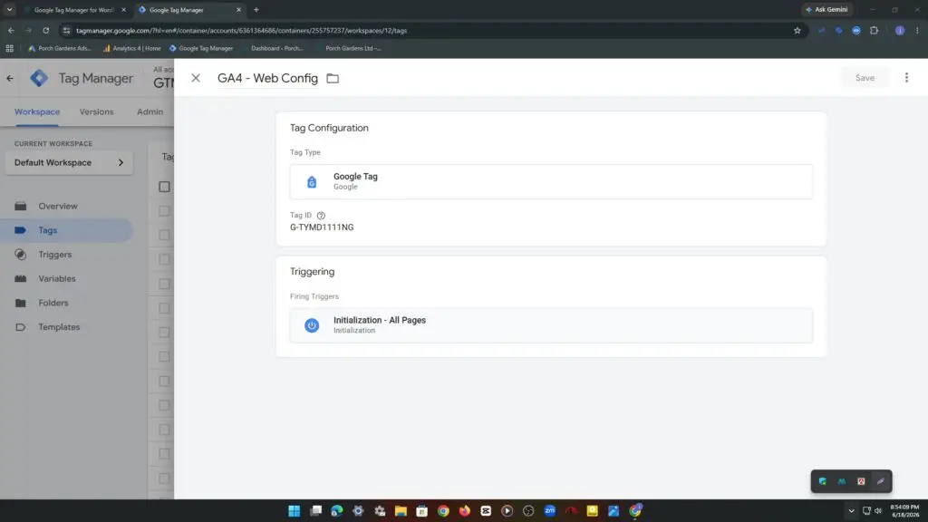Viewport: 928px width, 522px height.
Task: Close the active Google Tag Manager tab
Action: tap(238, 10)
